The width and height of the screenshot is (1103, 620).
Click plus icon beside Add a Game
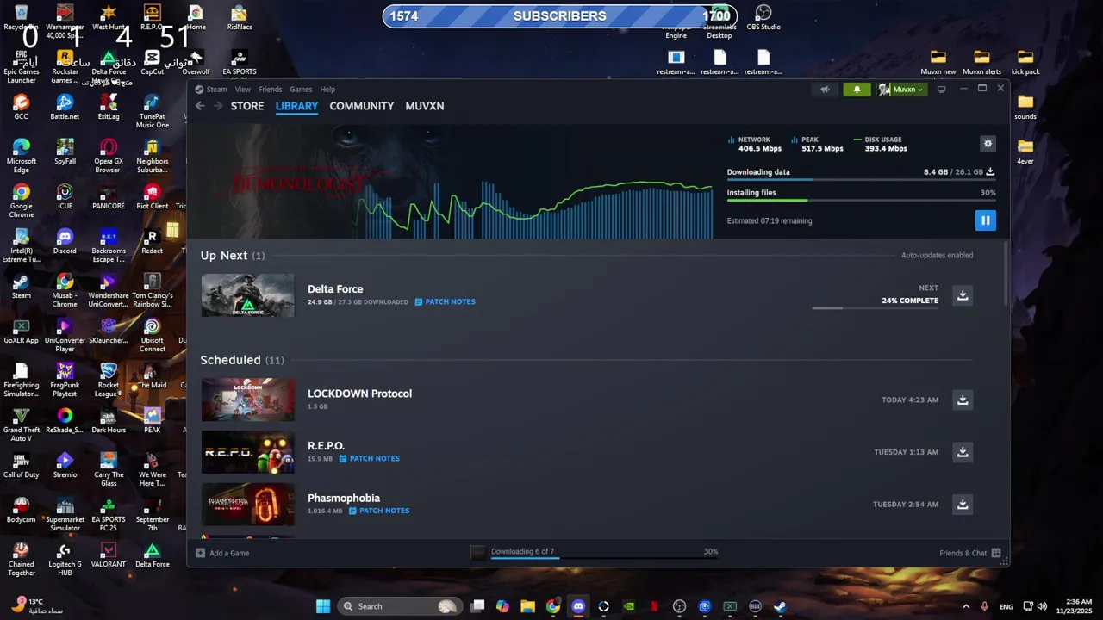click(201, 553)
